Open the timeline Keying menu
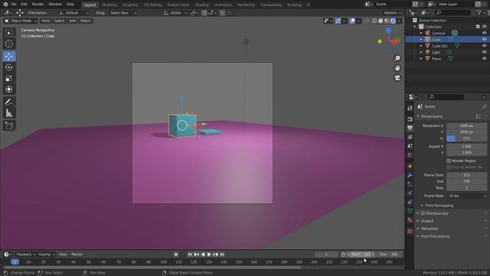The image size is (490, 276). pyautogui.click(x=46, y=255)
